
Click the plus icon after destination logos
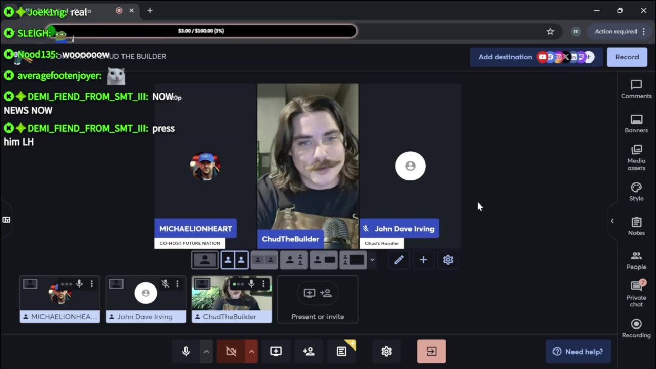tap(589, 57)
